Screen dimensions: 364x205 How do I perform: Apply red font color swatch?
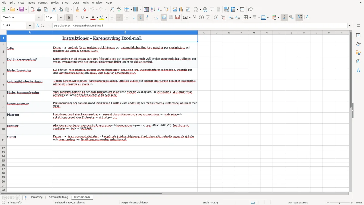[93, 18]
